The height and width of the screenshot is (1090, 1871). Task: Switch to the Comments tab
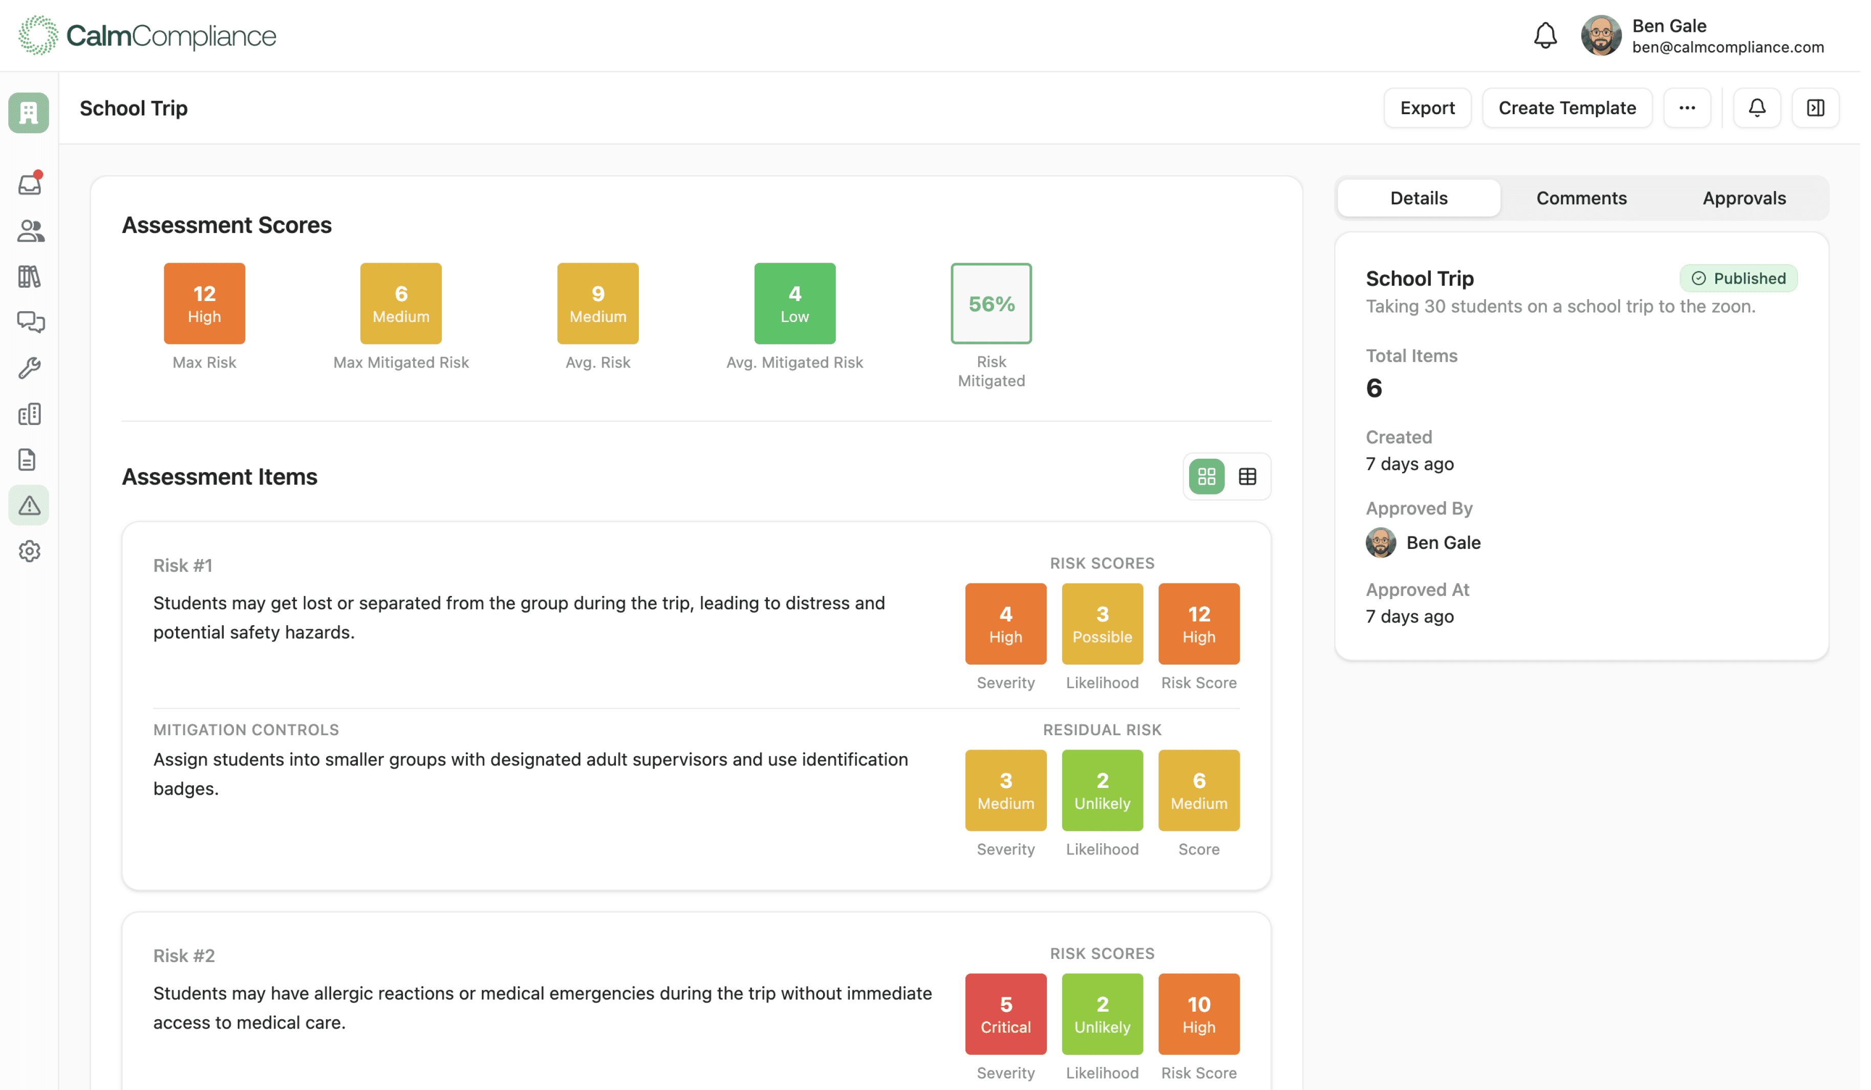point(1581,198)
